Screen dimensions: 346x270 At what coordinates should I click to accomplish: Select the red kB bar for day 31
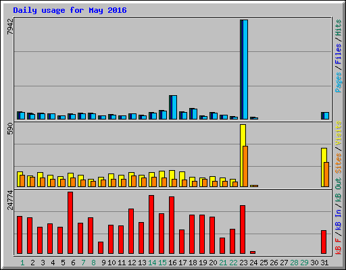coord(324,242)
